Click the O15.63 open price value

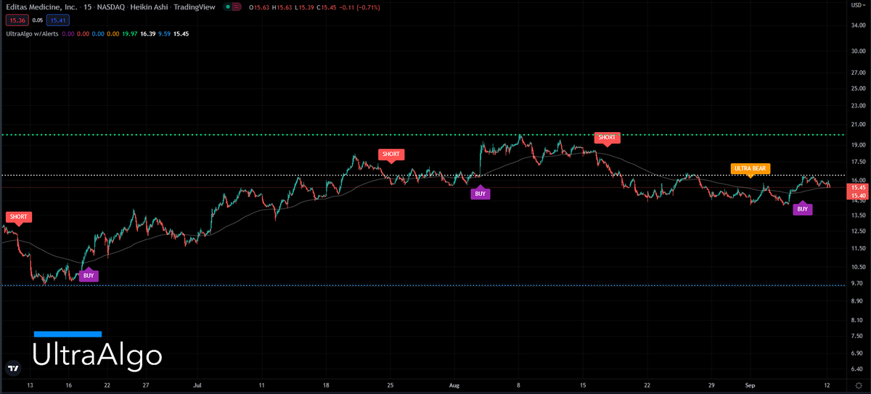click(x=259, y=7)
